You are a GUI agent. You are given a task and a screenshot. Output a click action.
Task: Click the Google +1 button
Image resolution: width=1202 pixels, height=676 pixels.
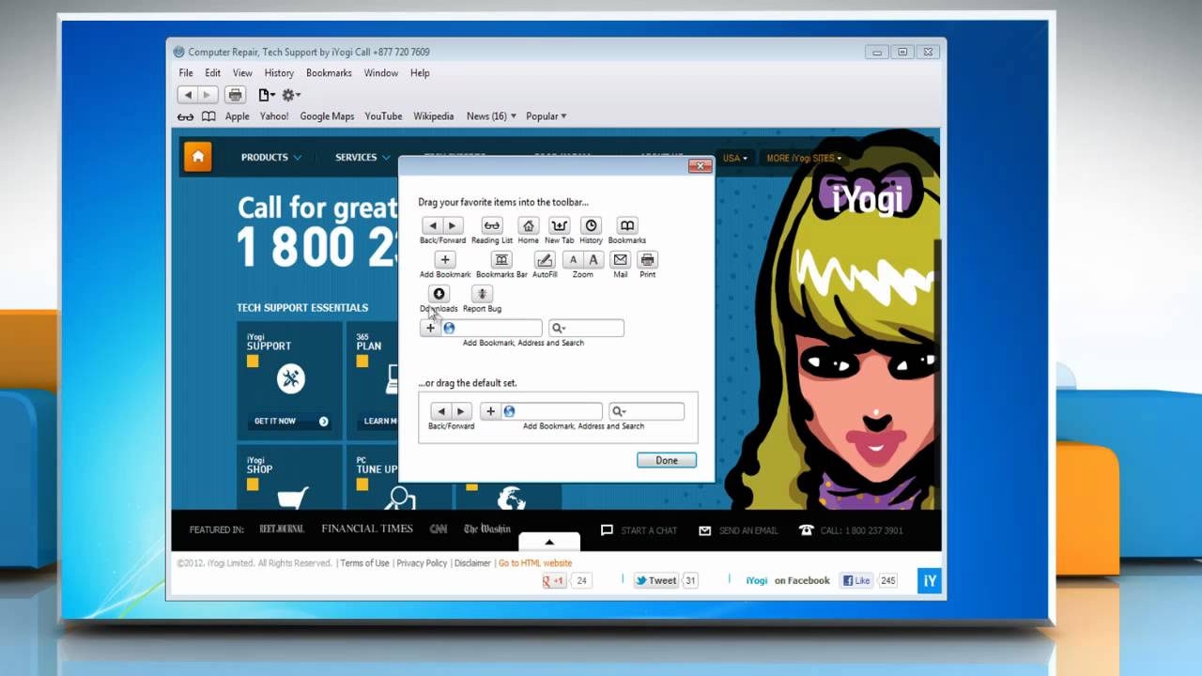(554, 580)
